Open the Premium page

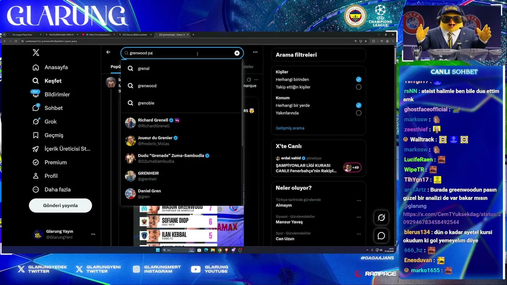coord(50,162)
